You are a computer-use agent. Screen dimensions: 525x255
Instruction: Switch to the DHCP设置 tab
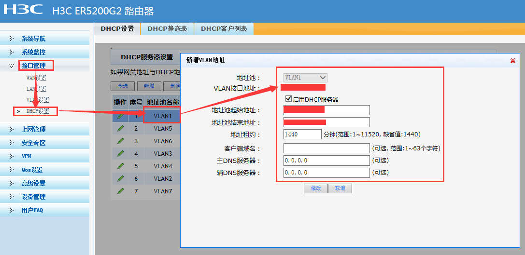(117, 29)
